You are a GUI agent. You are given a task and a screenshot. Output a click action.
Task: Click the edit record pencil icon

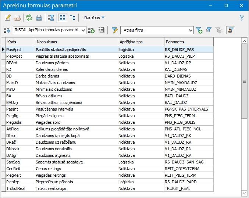click(x=7, y=18)
